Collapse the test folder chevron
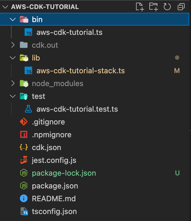Screen dimensions: 191x221 tap(13, 96)
